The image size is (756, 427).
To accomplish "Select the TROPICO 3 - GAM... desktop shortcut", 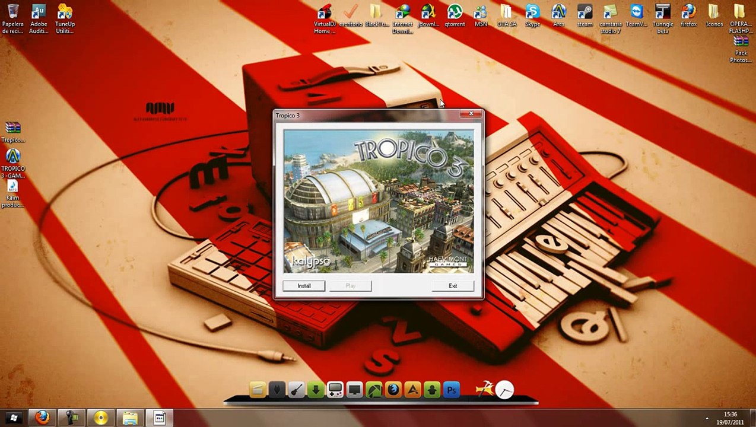I will tap(12, 163).
